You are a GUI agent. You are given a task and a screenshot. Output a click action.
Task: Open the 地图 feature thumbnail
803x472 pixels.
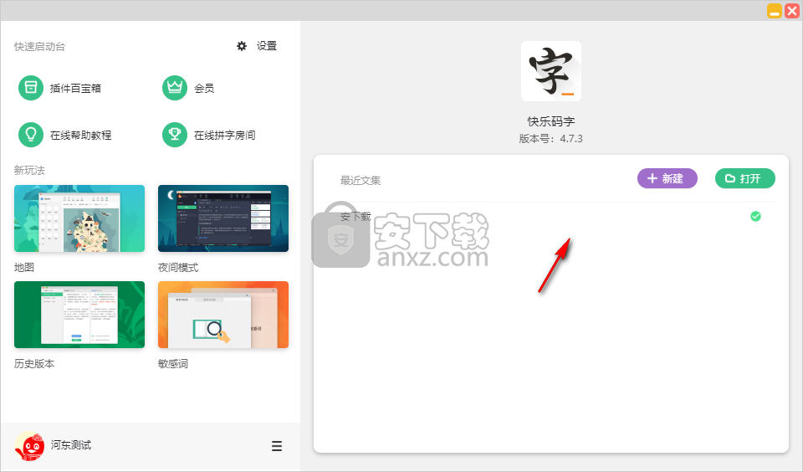(79, 218)
